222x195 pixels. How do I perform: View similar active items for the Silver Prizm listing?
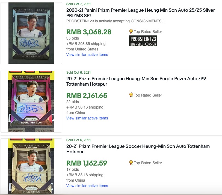tap(87, 55)
